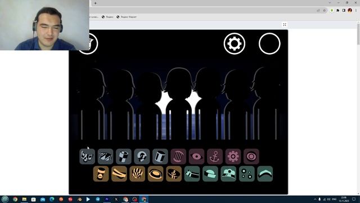Viewport: 360px width, 203px height.
Task: Open the browser extensions puzzle icon
Action: (x=337, y=10)
